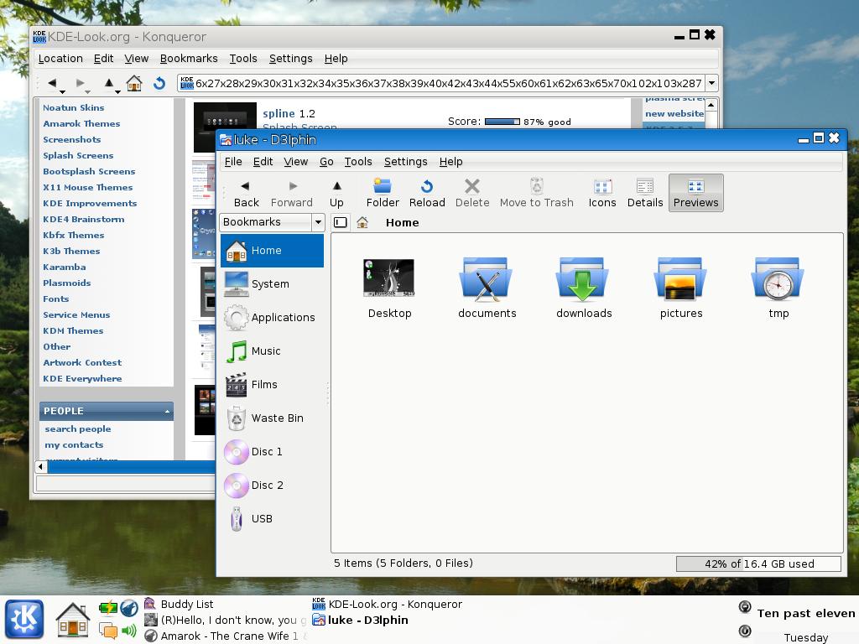Screen dimensions: 859x644
Task: Select the tmp folder
Action: point(778,288)
